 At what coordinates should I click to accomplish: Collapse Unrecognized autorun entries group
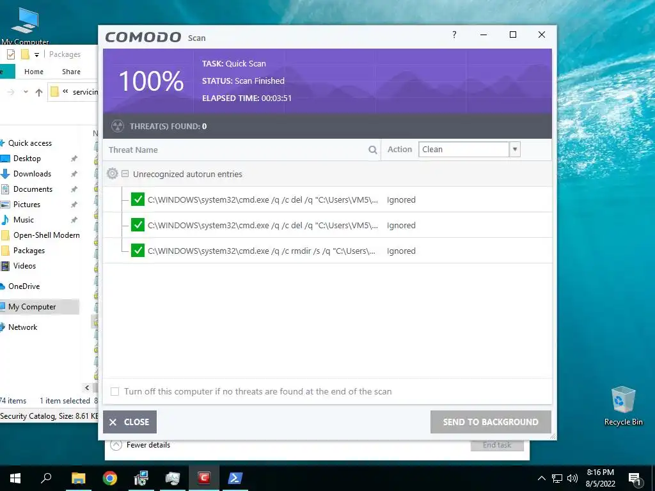[x=125, y=173]
